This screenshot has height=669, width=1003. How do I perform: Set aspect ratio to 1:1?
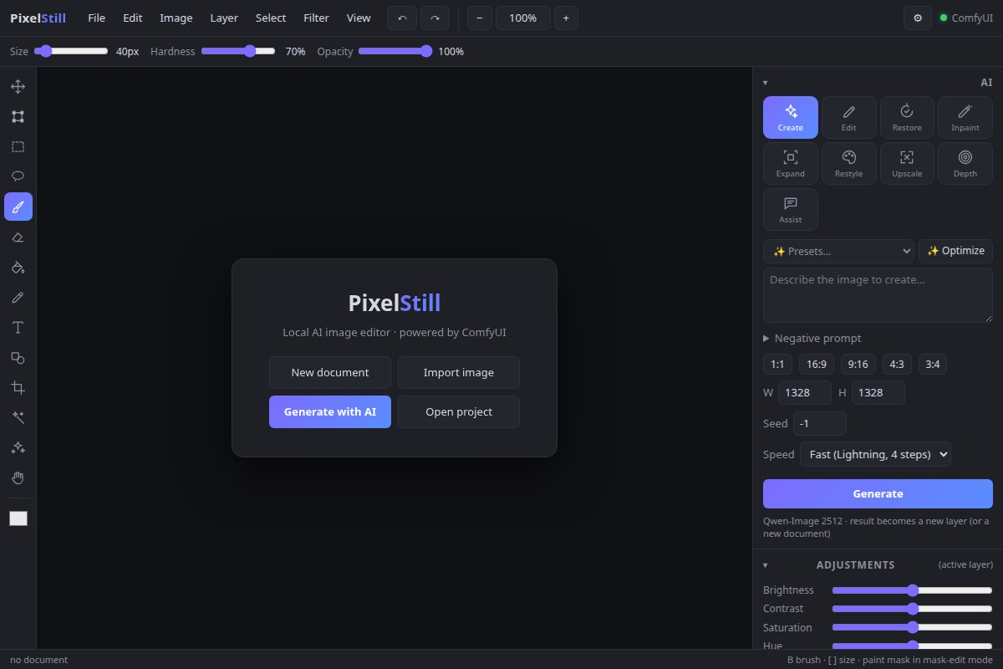point(777,364)
